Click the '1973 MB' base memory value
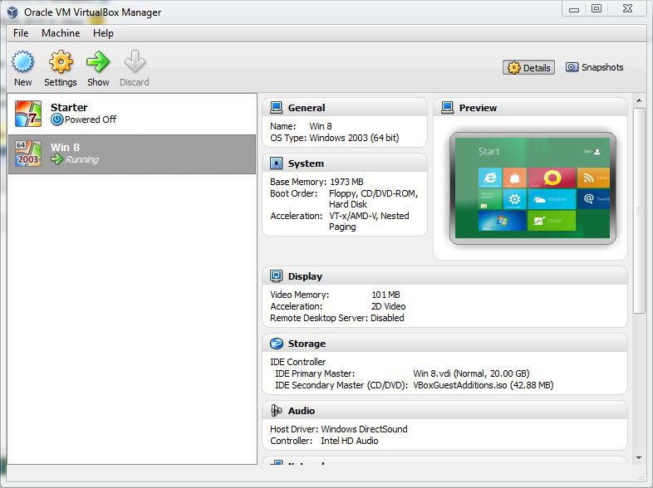Viewport: 653px width, 488px height. [346, 182]
